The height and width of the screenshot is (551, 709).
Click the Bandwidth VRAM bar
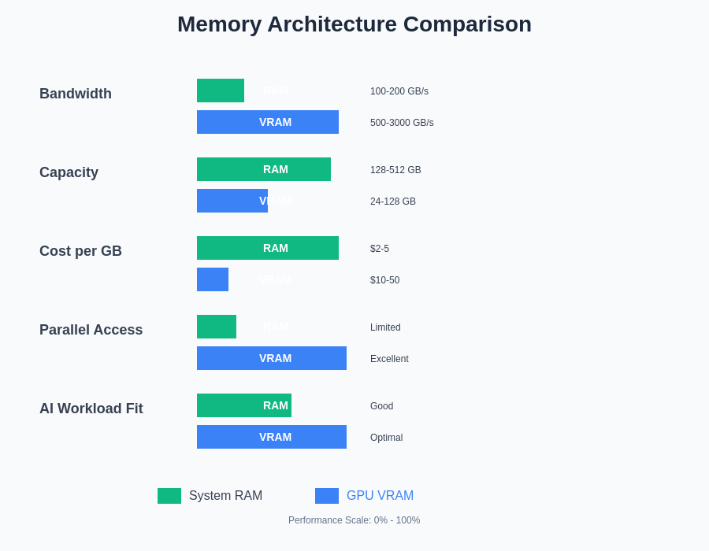[x=268, y=122]
